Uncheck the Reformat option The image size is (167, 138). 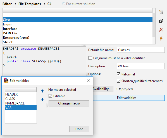(118, 74)
